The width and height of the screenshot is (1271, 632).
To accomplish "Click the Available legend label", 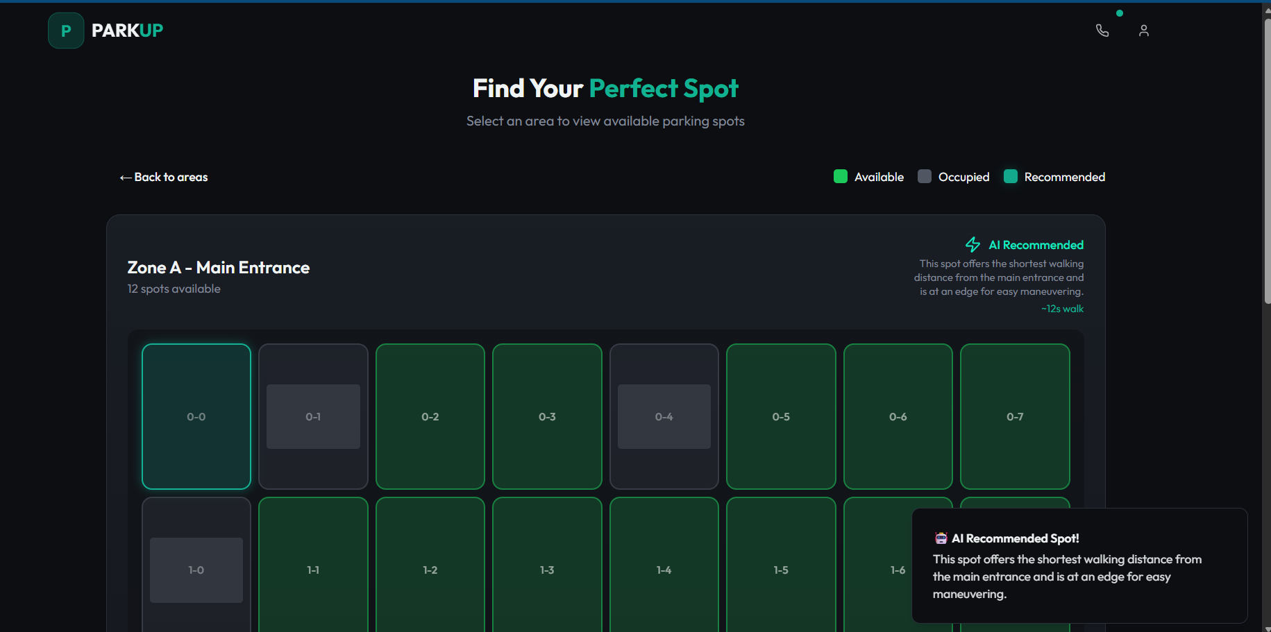I will click(x=879, y=177).
